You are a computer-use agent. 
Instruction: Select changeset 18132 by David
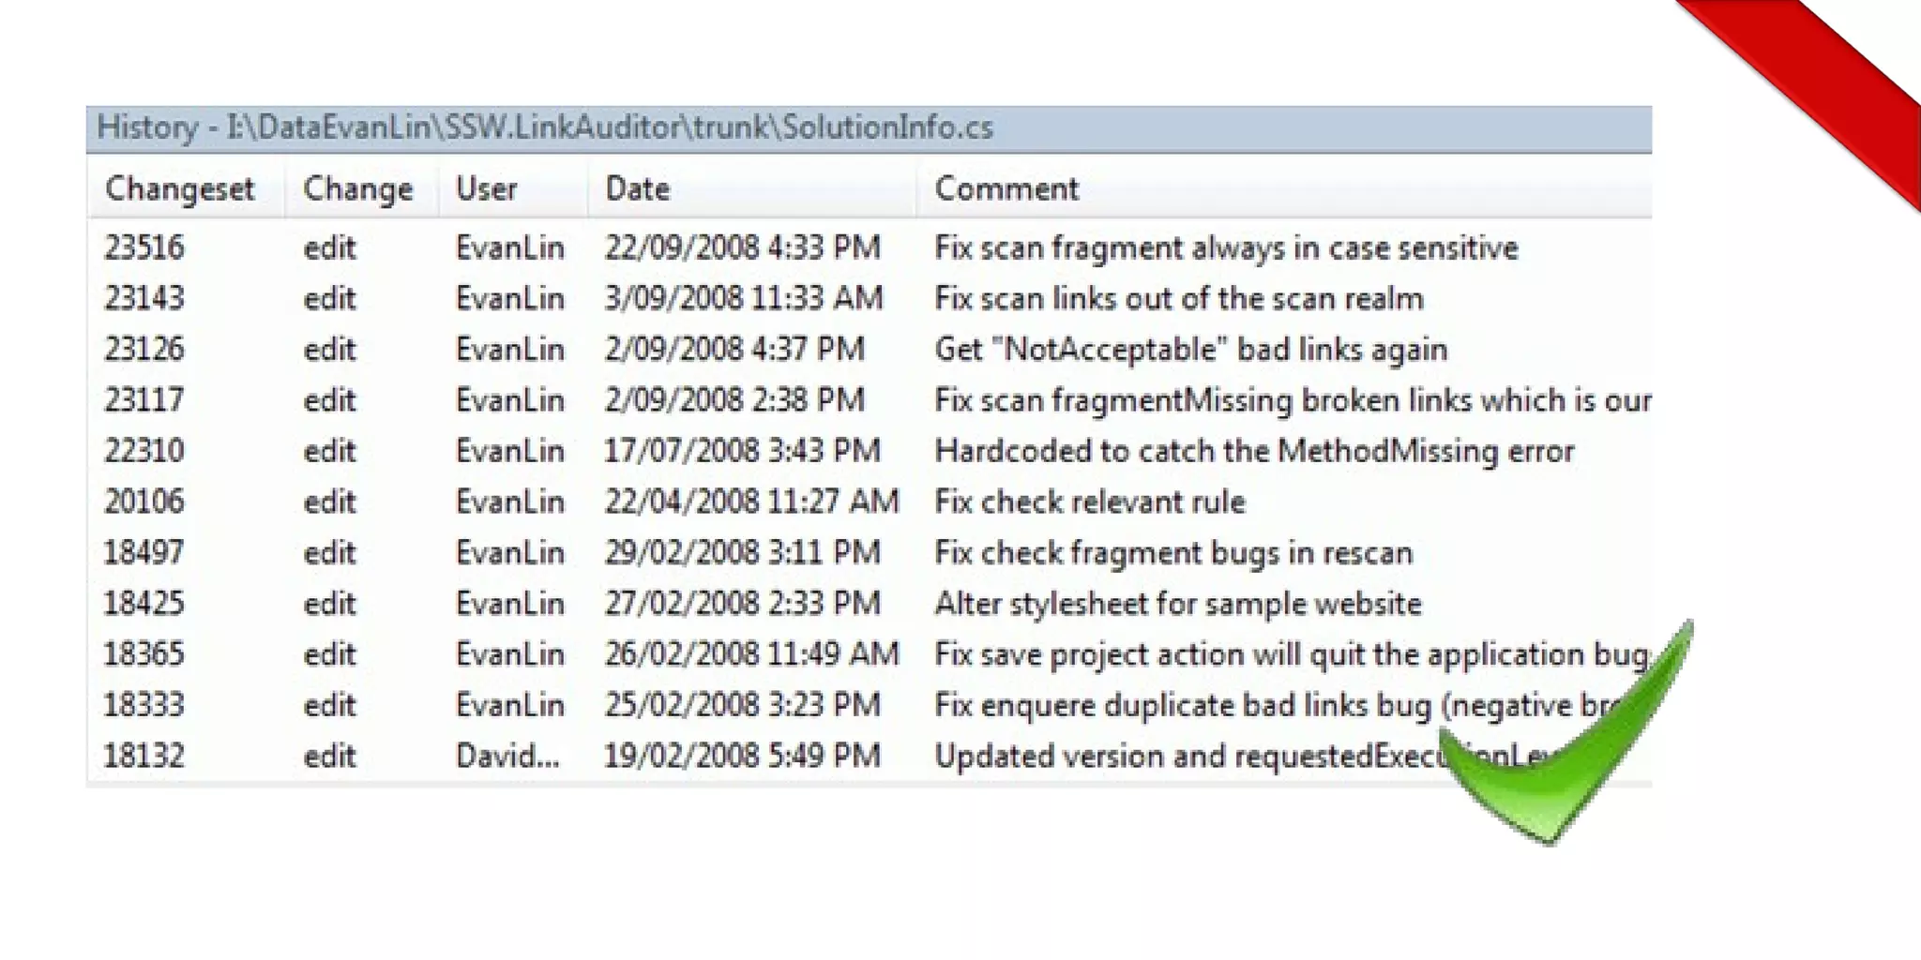click(x=144, y=756)
